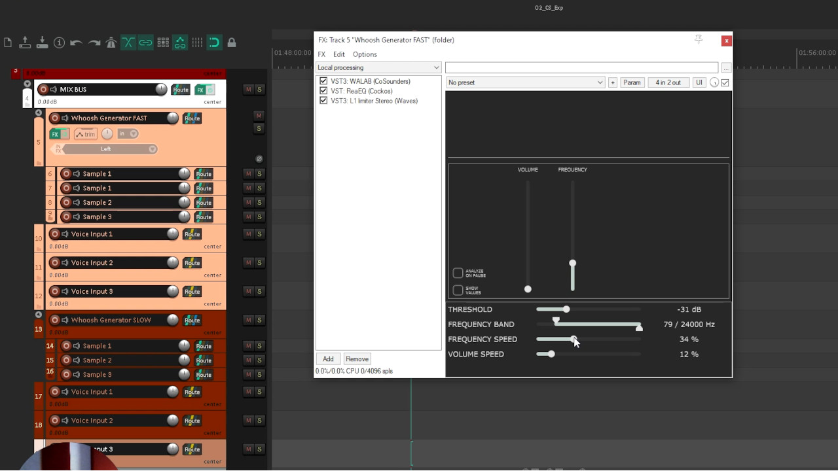Click the Undo arrow icon

(76, 43)
